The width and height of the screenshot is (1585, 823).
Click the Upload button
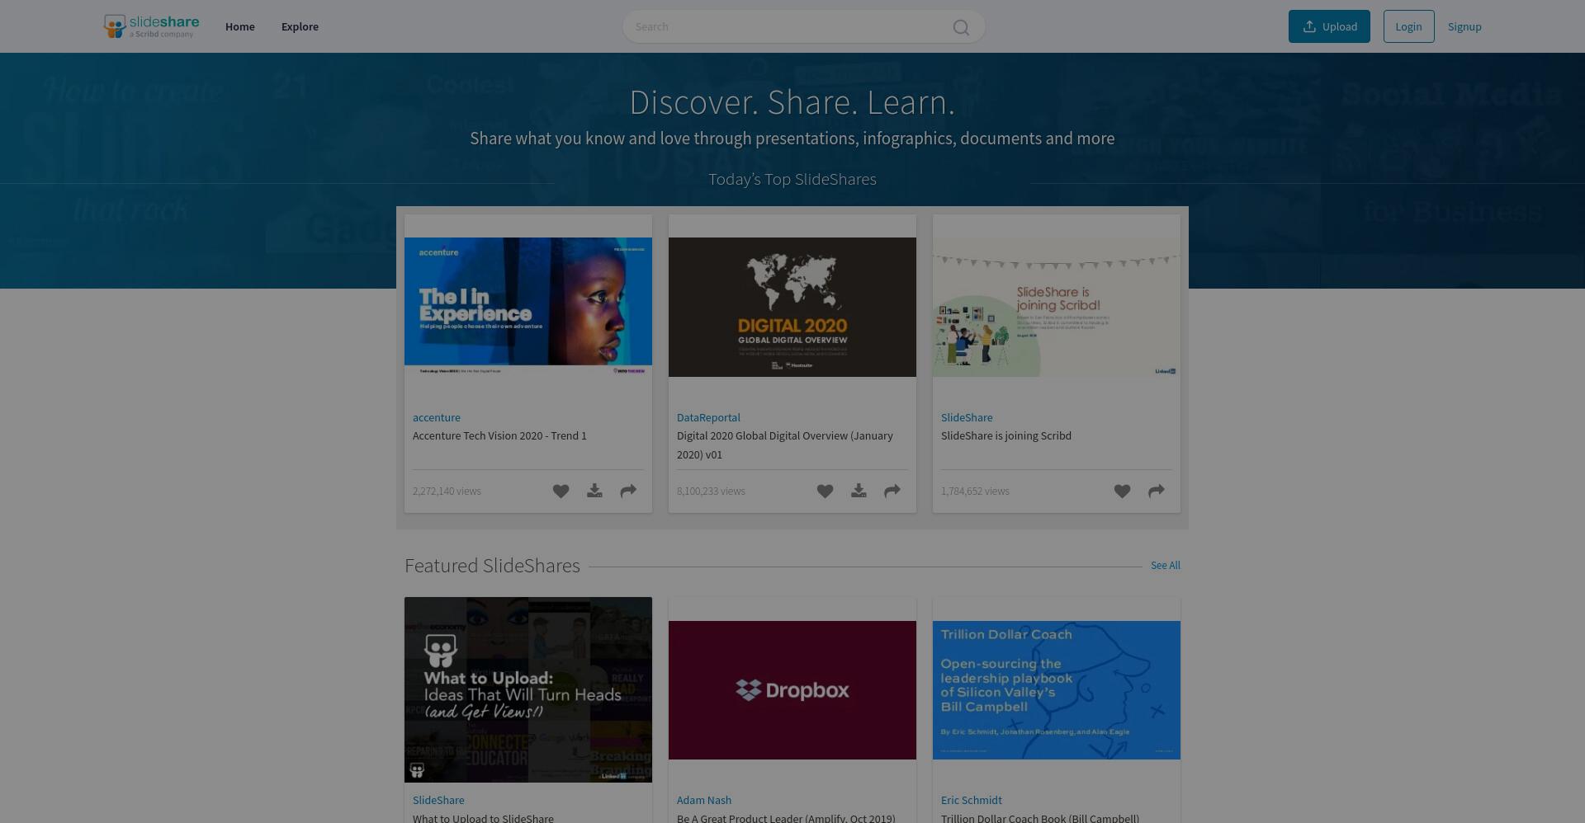[x=1329, y=26]
